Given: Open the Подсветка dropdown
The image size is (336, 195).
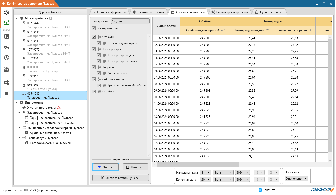Looking at the screenshot, I should tap(296, 178).
